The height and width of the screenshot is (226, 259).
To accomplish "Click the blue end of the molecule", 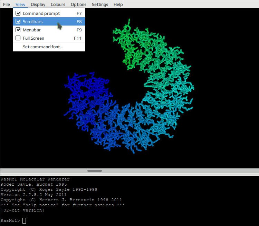I will pyautogui.click(x=86, y=92).
